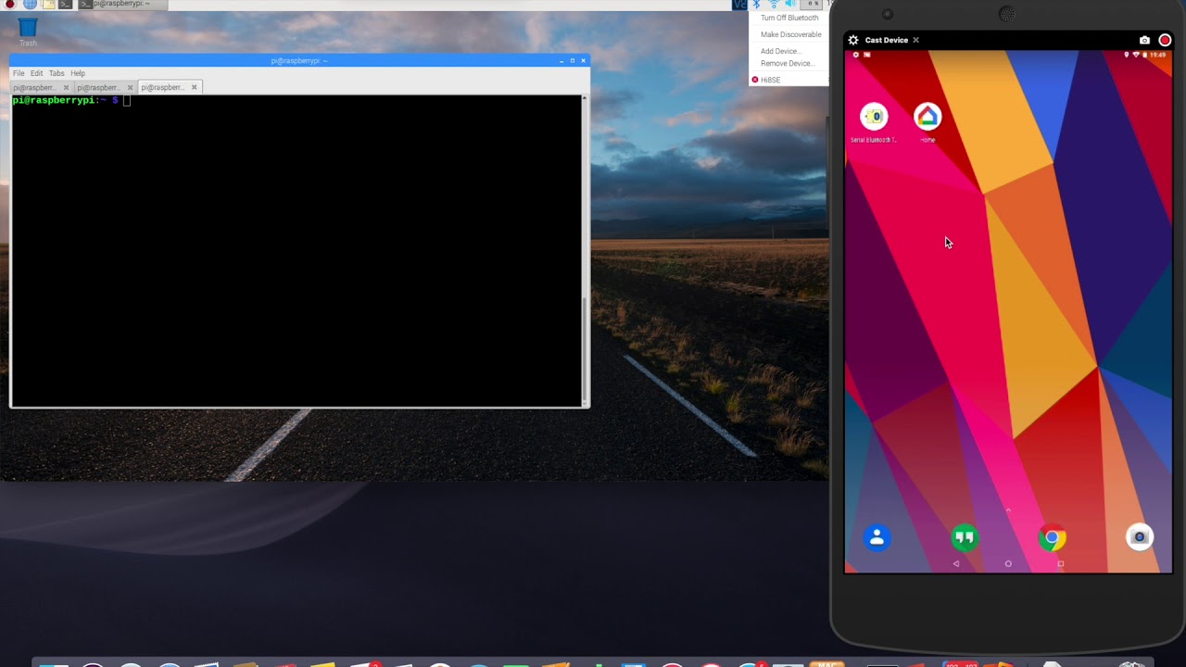1186x667 pixels.
Task: Tap the phone status bar clock 19:49
Action: tap(1158, 55)
